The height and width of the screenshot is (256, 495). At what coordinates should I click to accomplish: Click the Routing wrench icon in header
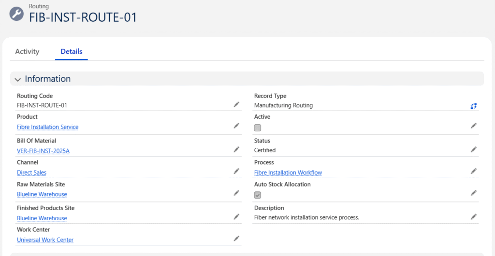click(x=17, y=14)
